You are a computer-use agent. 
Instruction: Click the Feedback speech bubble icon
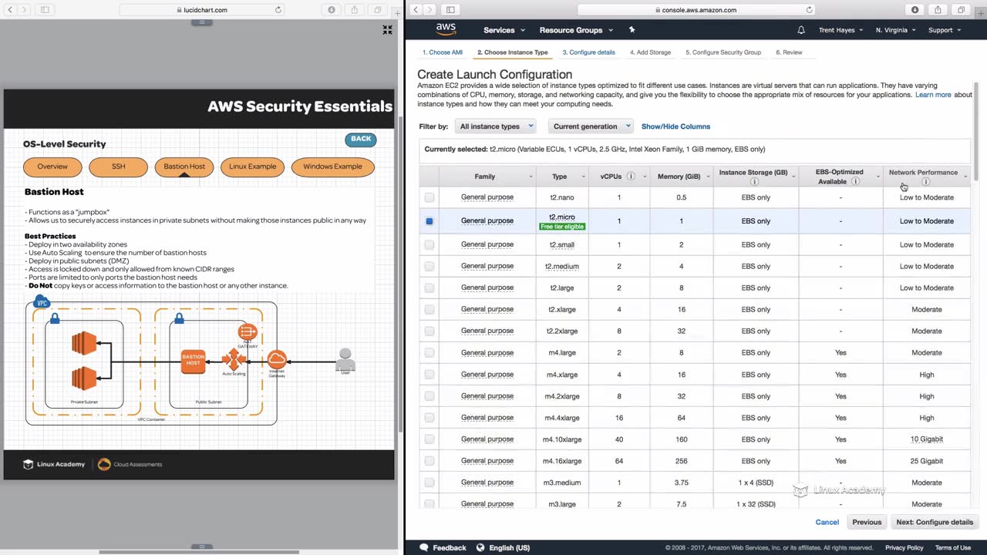[x=424, y=547]
